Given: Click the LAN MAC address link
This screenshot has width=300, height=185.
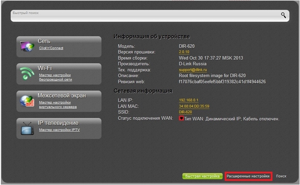Looking at the screenshot, I should (x=194, y=106).
